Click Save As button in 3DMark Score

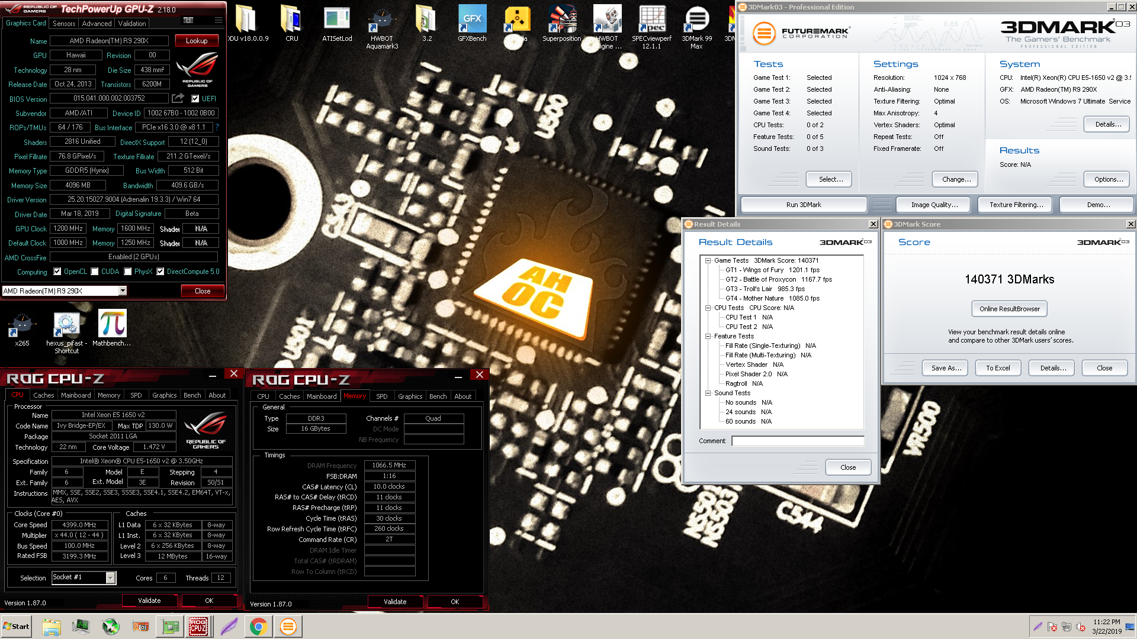pyautogui.click(x=945, y=368)
